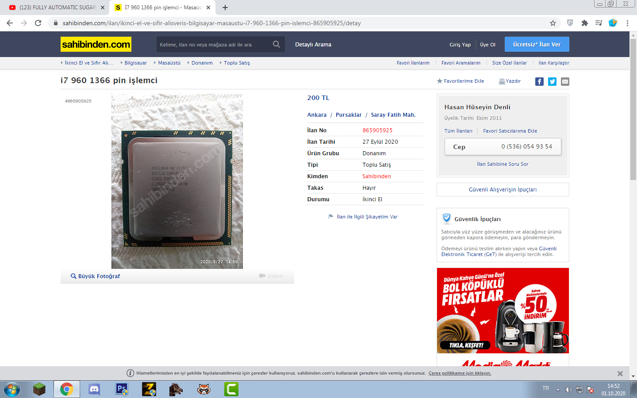Click the shield extension icon

570,23
